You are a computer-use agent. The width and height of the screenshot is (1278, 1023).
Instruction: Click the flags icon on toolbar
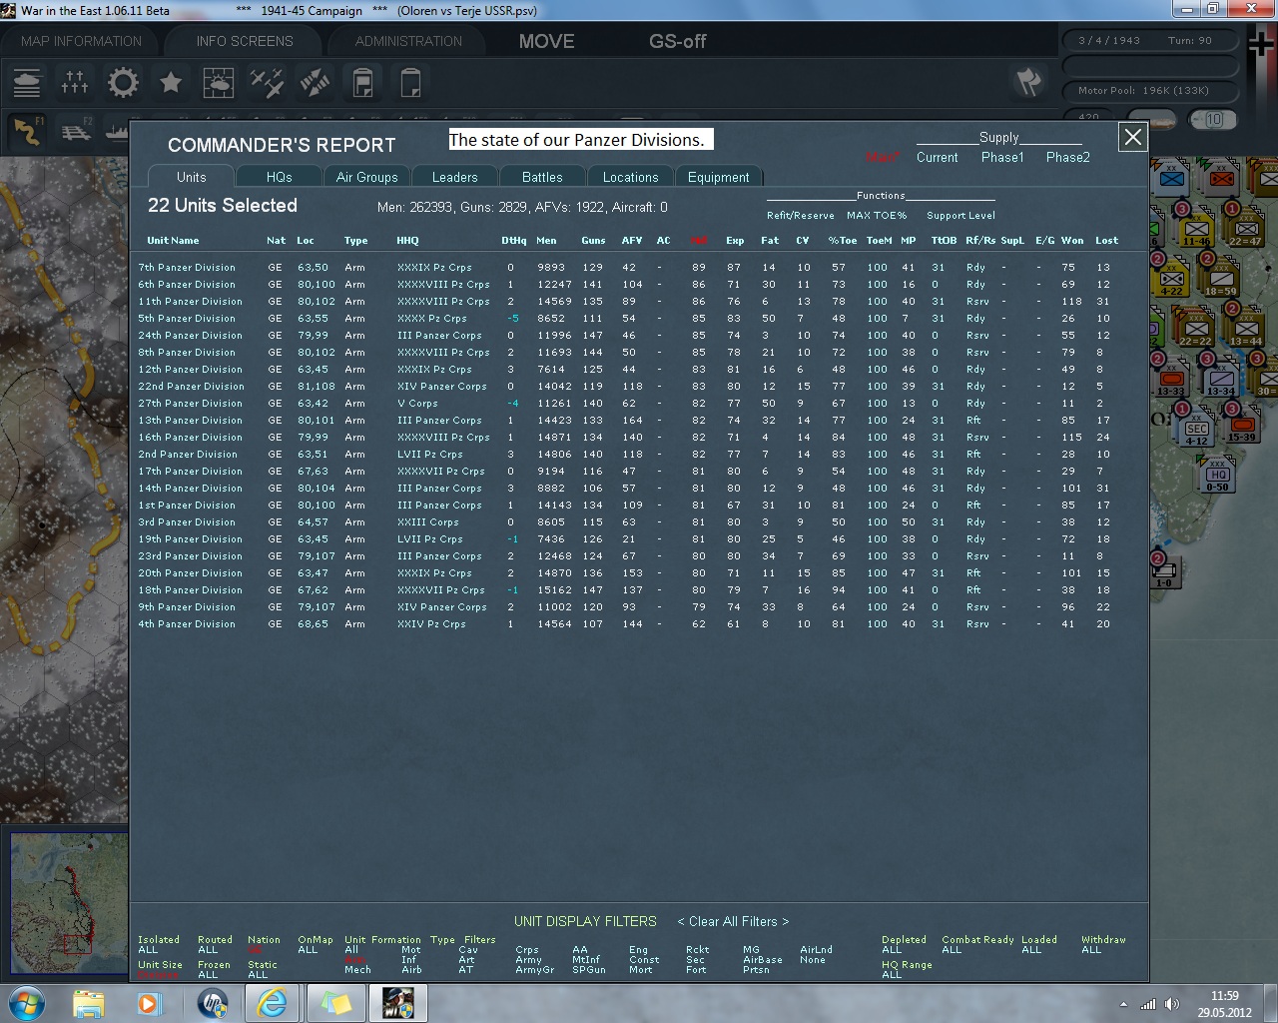pos(1029,82)
